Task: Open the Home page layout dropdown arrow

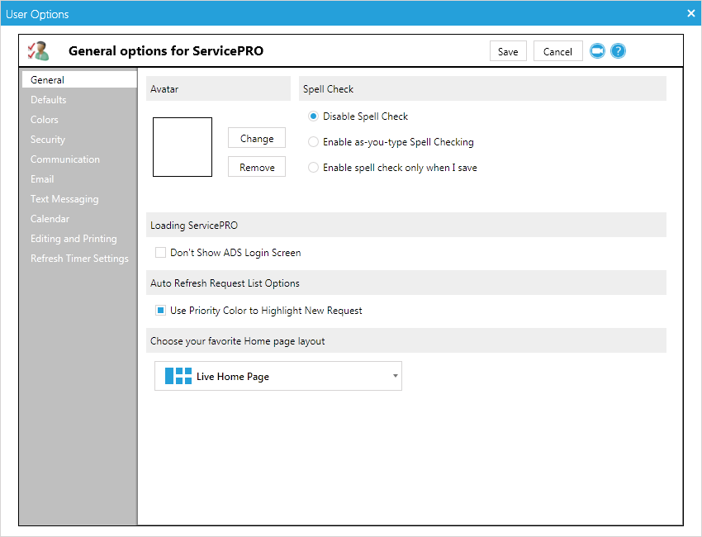Action: [395, 376]
